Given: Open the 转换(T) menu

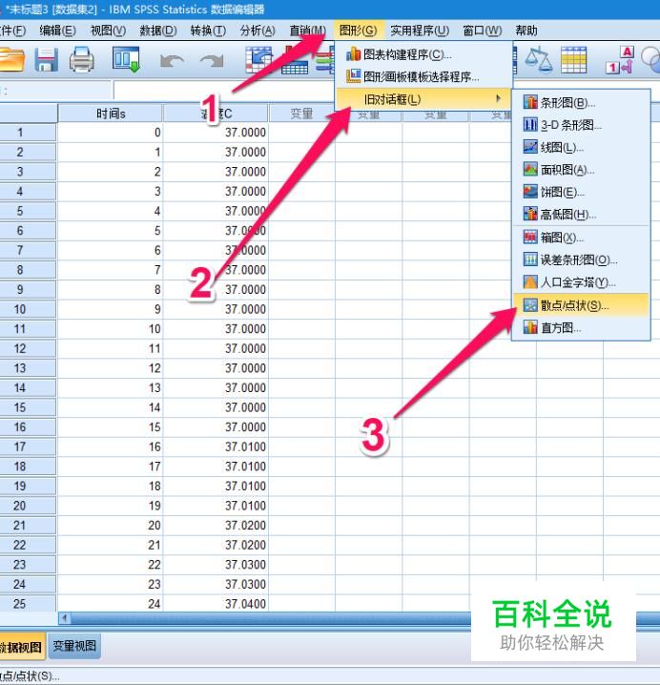Looking at the screenshot, I should click(x=208, y=31).
